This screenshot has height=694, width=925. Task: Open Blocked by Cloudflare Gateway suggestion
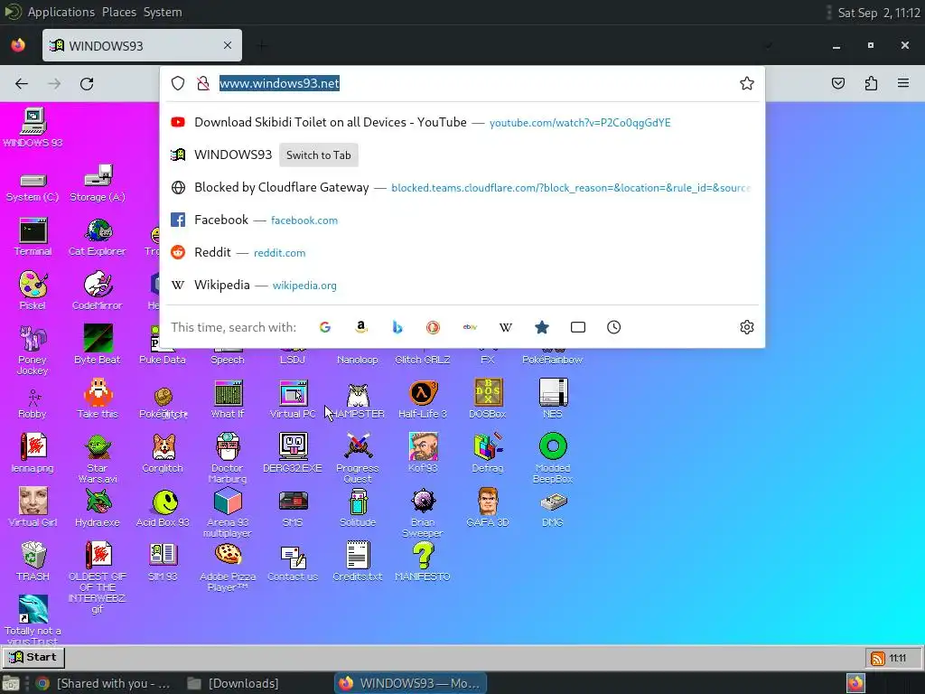[462, 188]
